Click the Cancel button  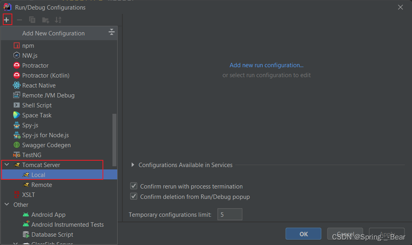(x=345, y=234)
